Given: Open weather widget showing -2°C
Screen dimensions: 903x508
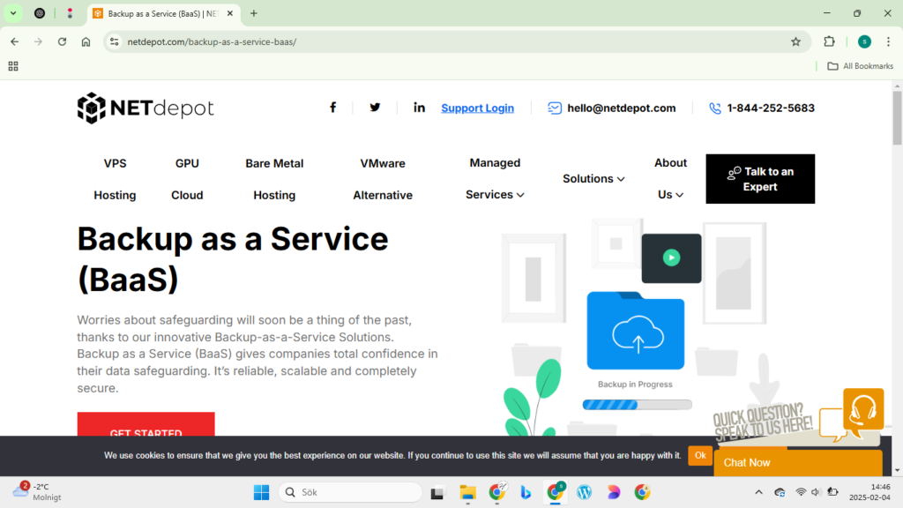Looking at the screenshot, I should click(37, 492).
